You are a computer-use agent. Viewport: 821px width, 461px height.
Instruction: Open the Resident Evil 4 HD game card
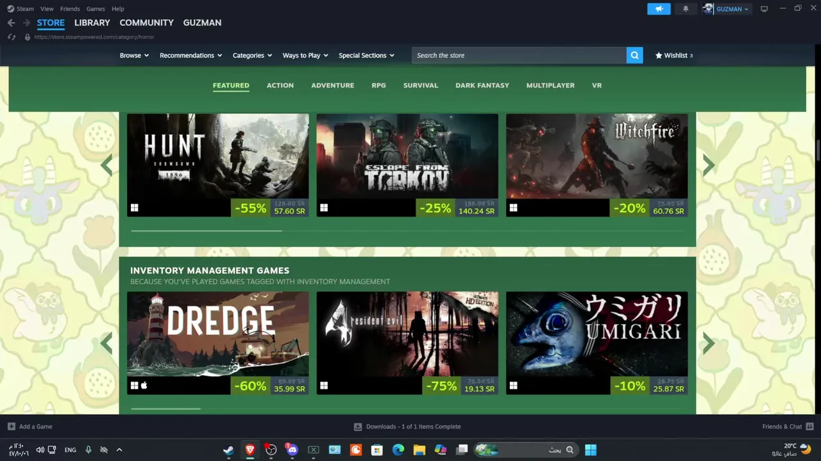[407, 343]
